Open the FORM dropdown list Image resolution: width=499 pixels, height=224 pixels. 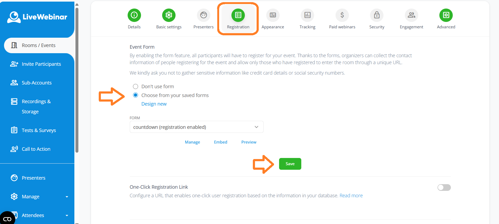tap(196, 127)
